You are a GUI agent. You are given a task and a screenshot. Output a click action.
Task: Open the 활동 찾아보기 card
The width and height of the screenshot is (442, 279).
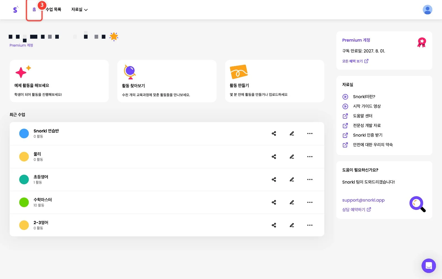pyautogui.click(x=167, y=81)
